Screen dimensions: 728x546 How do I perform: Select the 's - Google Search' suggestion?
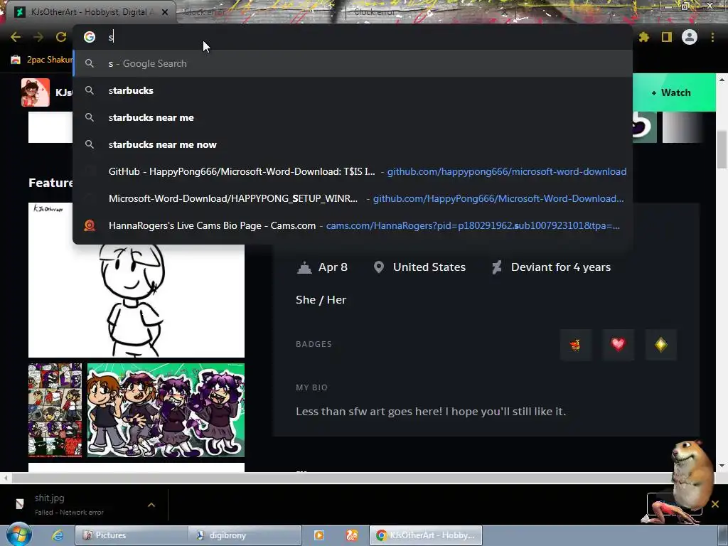[x=353, y=63]
